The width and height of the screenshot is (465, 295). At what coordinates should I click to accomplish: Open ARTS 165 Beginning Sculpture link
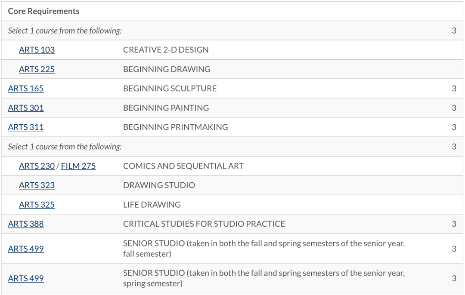[x=26, y=89]
